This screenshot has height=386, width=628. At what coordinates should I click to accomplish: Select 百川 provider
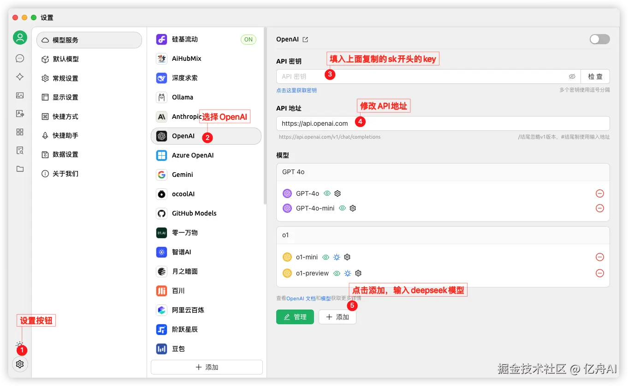pyautogui.click(x=206, y=291)
